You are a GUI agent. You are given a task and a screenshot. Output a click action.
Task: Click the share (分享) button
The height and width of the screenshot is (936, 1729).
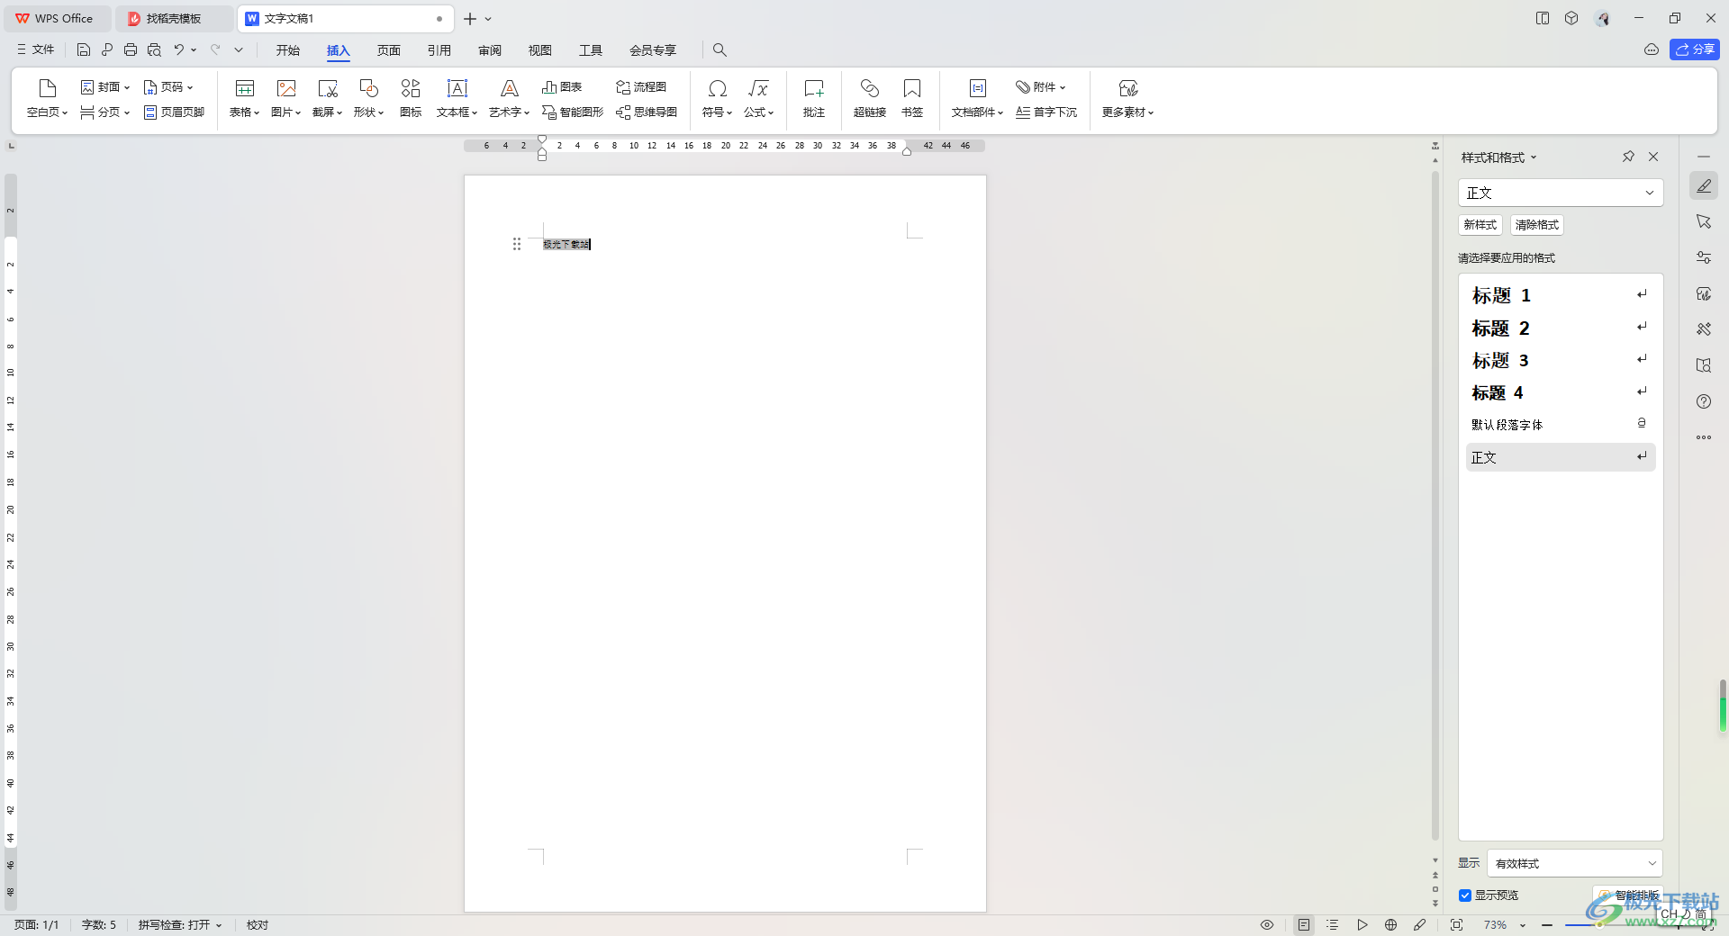(1695, 49)
